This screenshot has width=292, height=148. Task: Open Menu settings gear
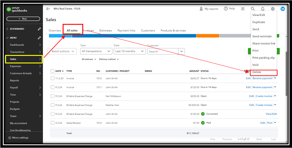10,138
